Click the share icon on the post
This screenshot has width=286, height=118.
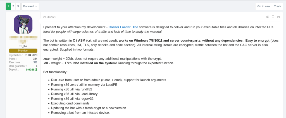tap(267, 17)
